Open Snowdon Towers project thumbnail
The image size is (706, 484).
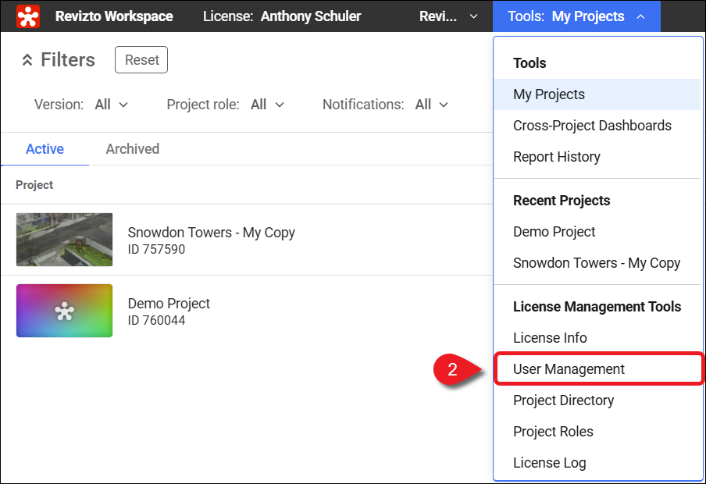[64, 240]
